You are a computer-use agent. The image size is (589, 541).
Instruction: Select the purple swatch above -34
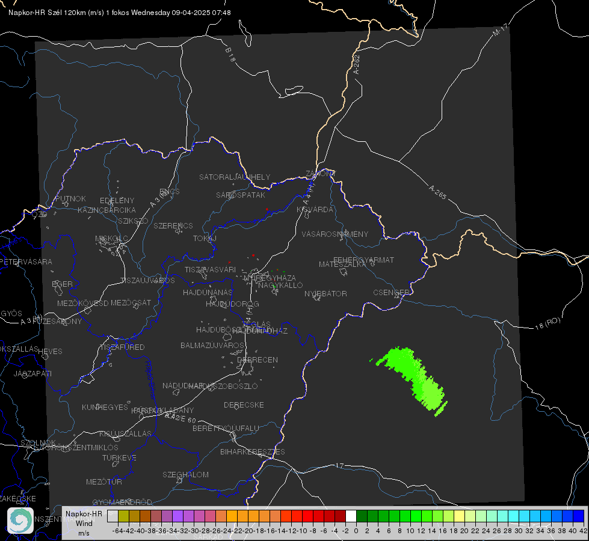pyautogui.click(x=177, y=516)
